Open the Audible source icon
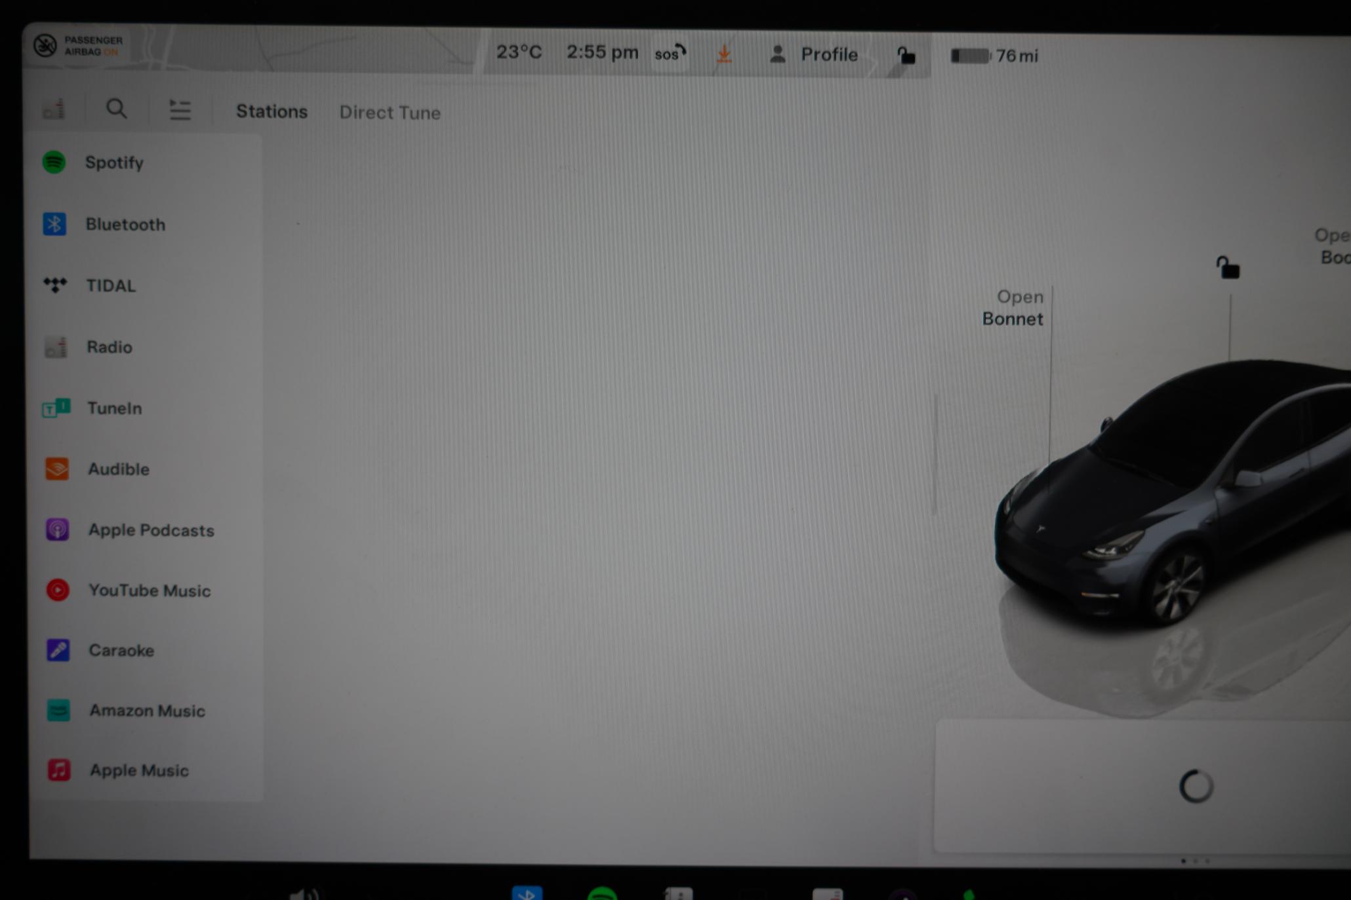This screenshot has width=1351, height=900. pos(57,469)
